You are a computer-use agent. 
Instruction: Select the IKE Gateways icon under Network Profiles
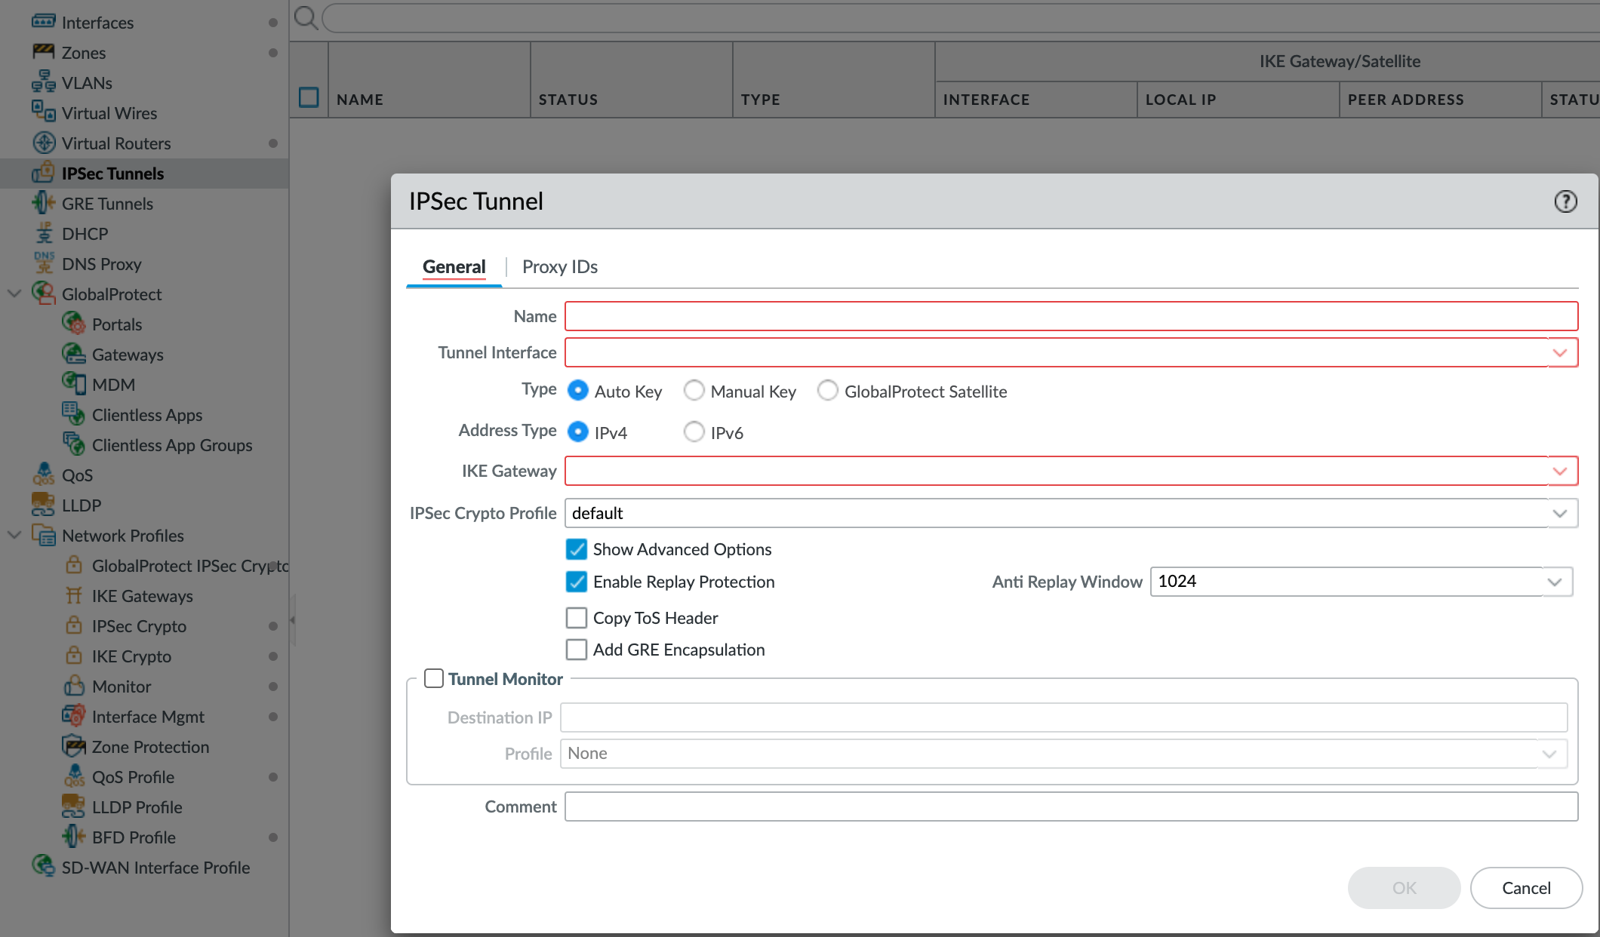click(x=74, y=595)
